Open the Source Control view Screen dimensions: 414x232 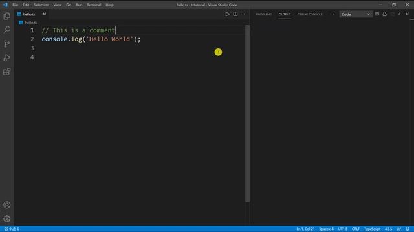[7, 44]
